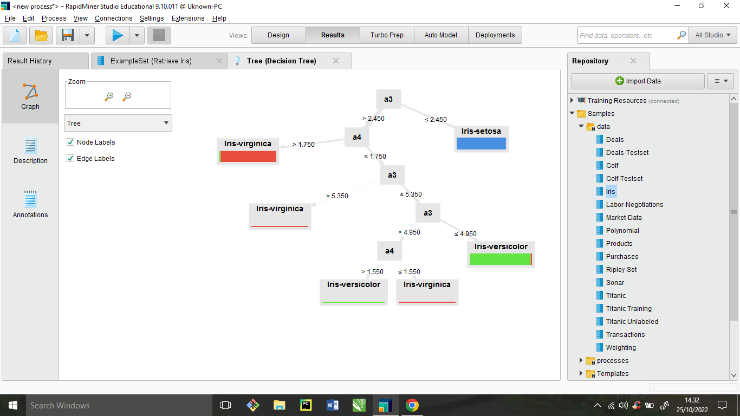The image size is (740, 416).
Task: Open the Auto Model view
Action: (440, 35)
